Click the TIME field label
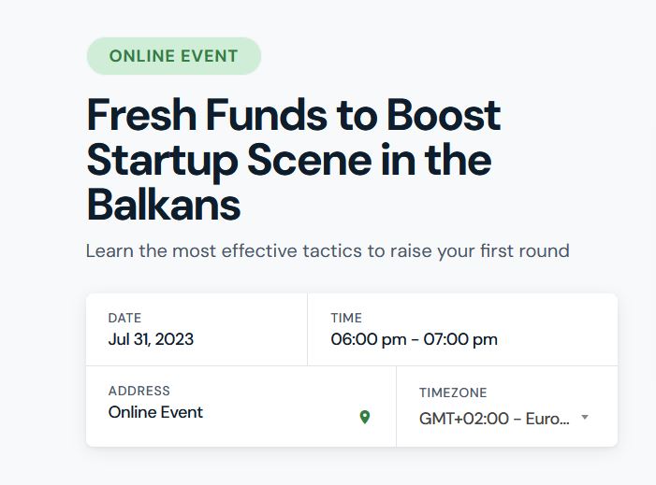The width and height of the screenshot is (656, 485). tap(346, 318)
